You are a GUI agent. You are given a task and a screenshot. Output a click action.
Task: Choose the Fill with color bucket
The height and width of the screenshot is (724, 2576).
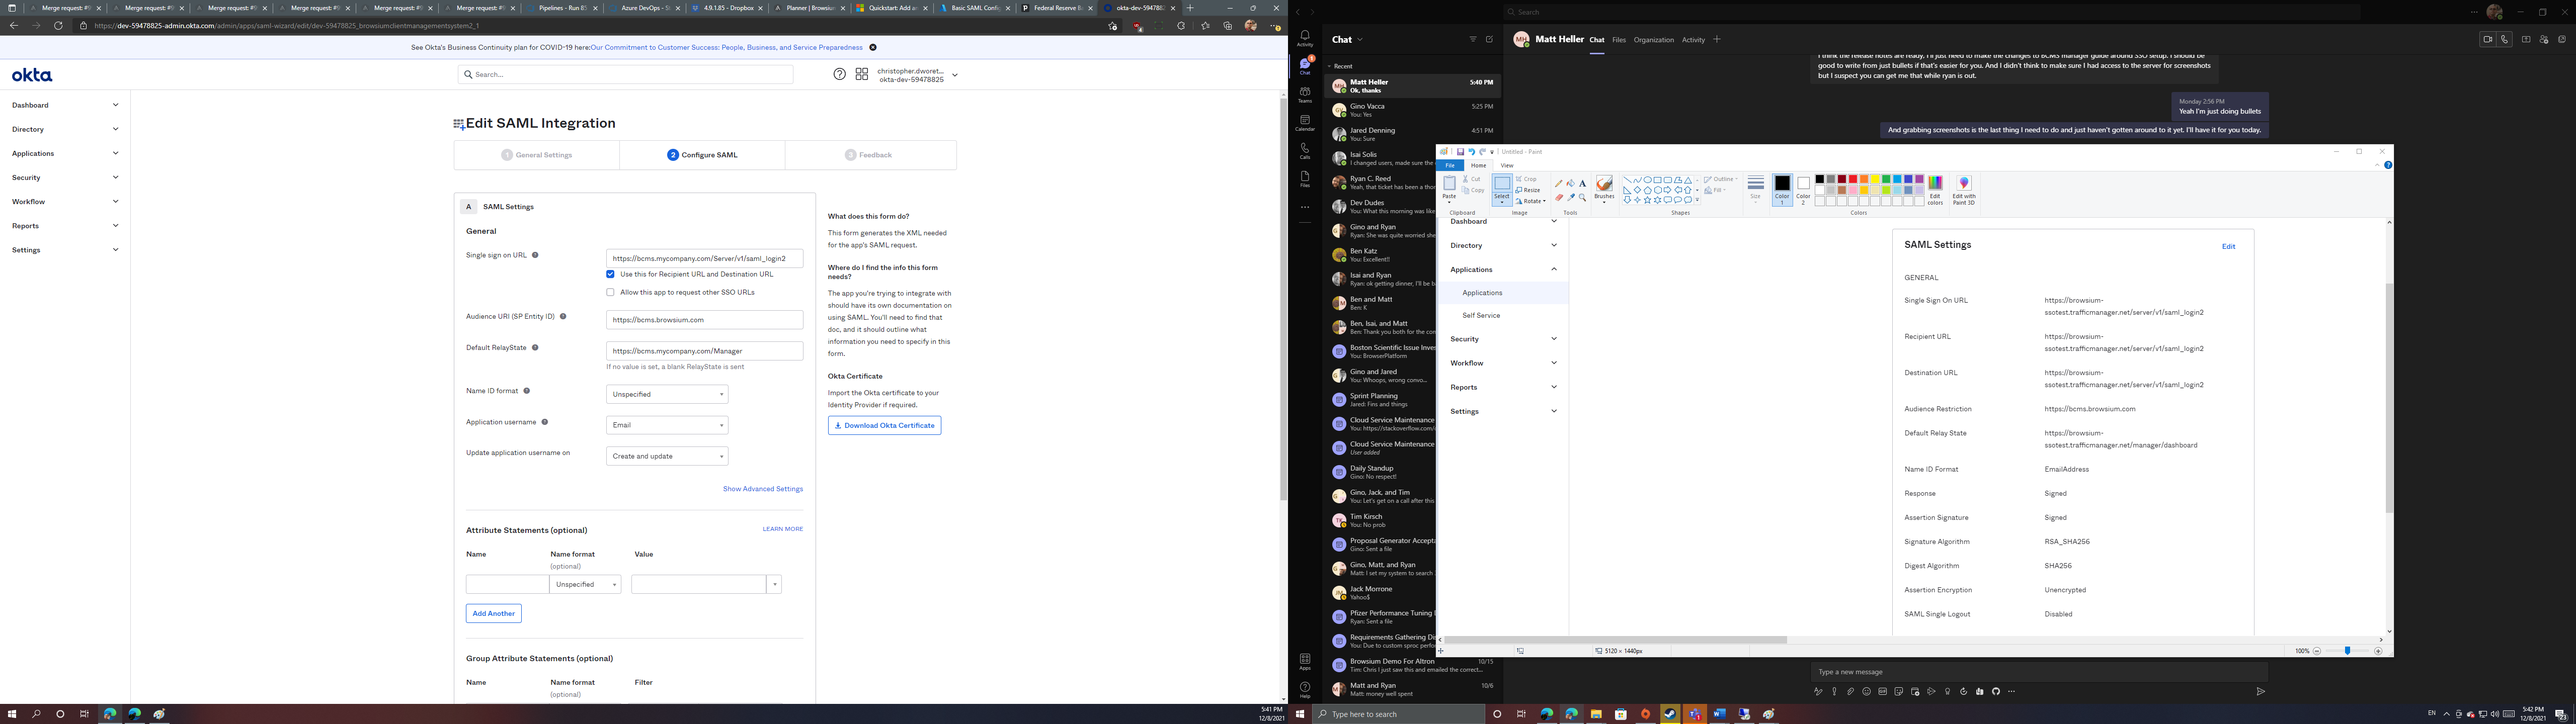[1571, 183]
